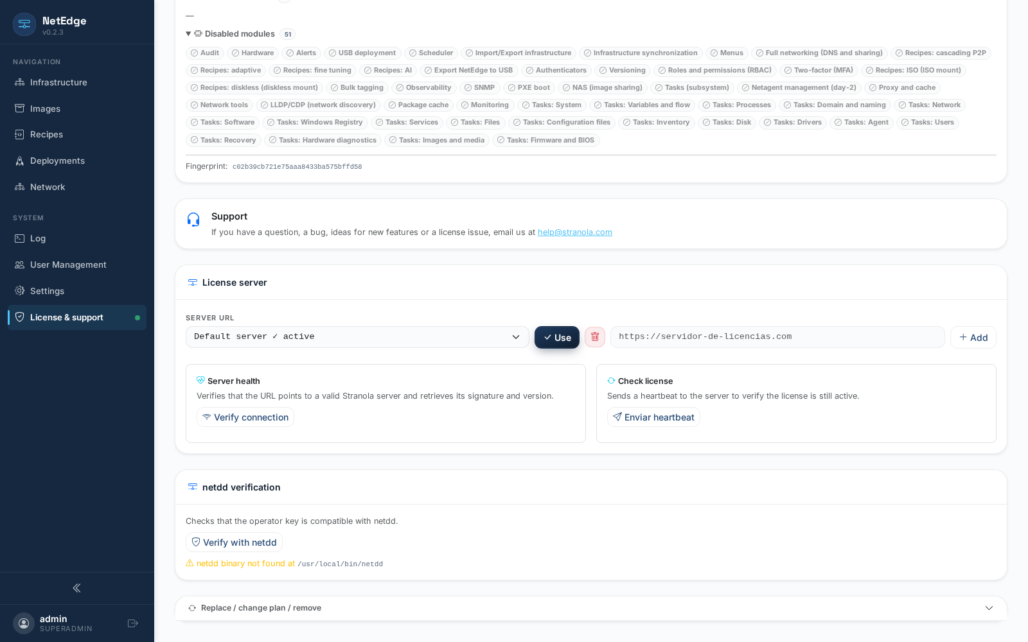Click the help@stranola.com email link
Image resolution: width=1028 pixels, height=642 pixels.
[575, 232]
